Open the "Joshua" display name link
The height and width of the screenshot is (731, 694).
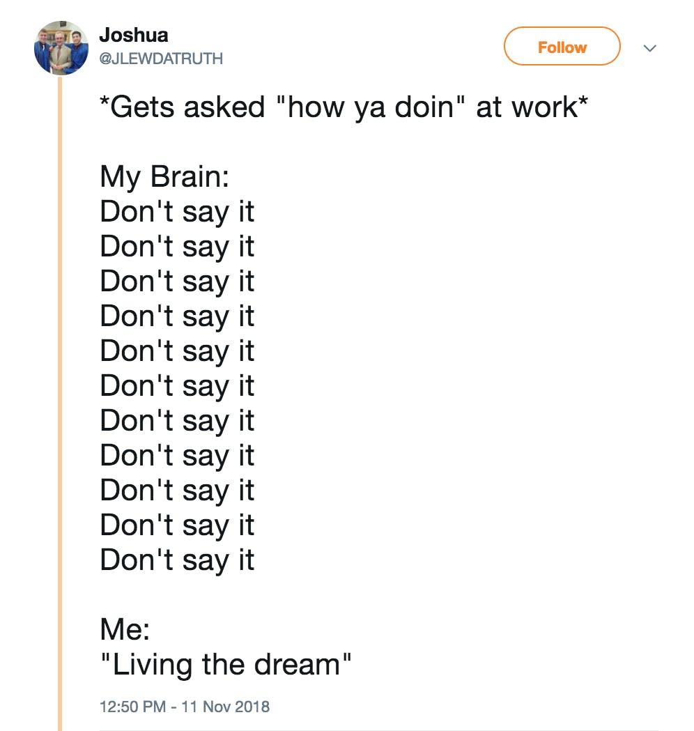point(134,35)
